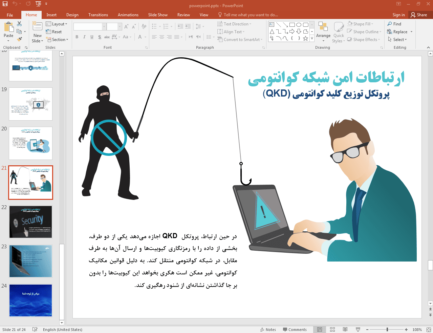Collapse the ribbon with the arrow
433x333 pixels.
coord(428,48)
